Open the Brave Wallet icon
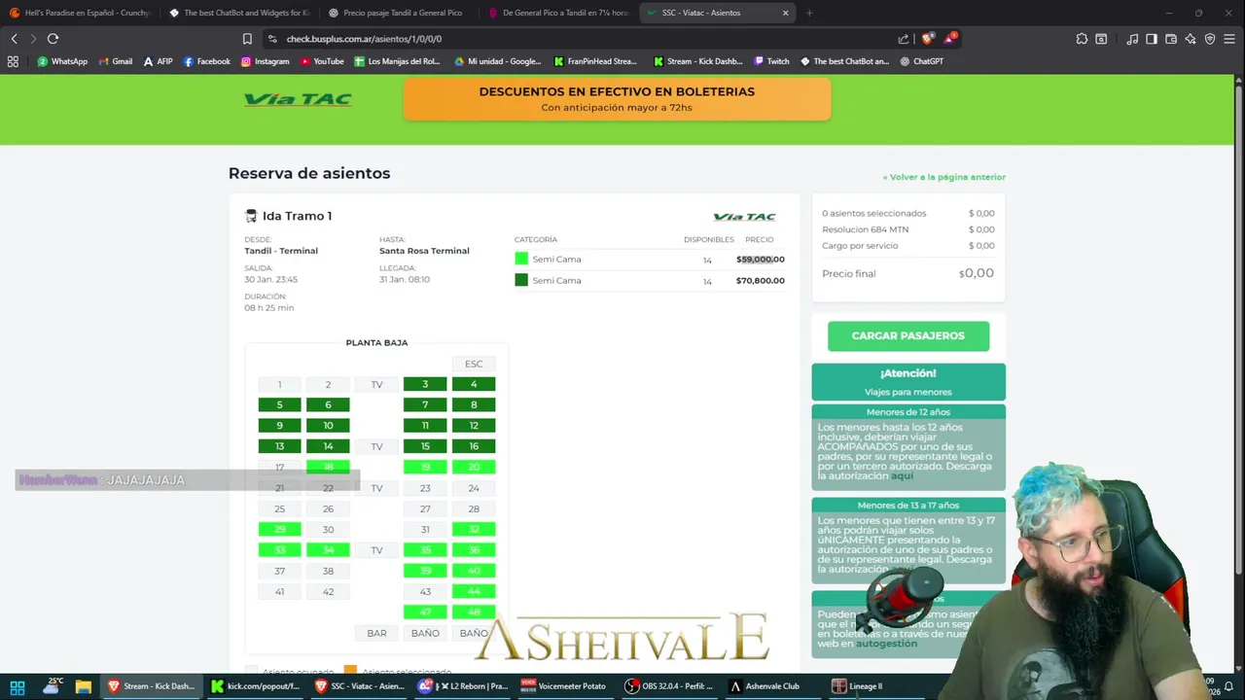The image size is (1245, 700). [x=1171, y=39]
